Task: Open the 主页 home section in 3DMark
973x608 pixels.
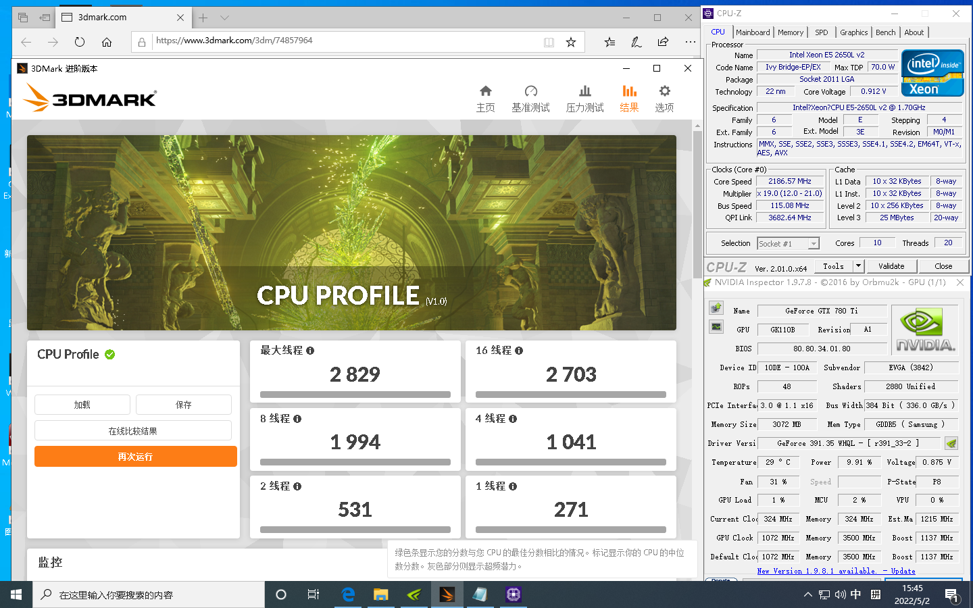Action: [485, 99]
